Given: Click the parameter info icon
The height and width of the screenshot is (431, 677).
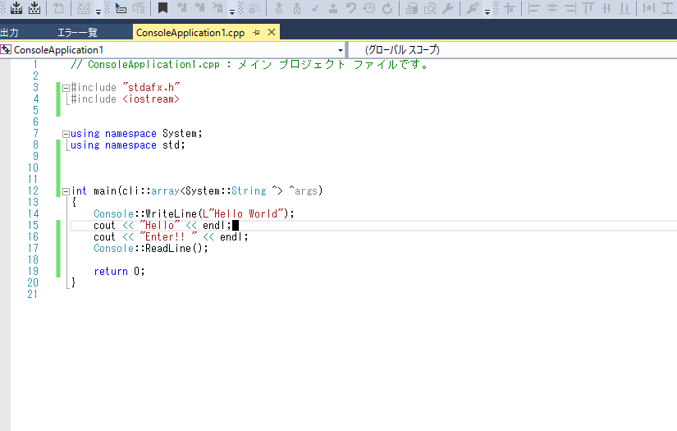Looking at the screenshot, I should tap(139, 8).
